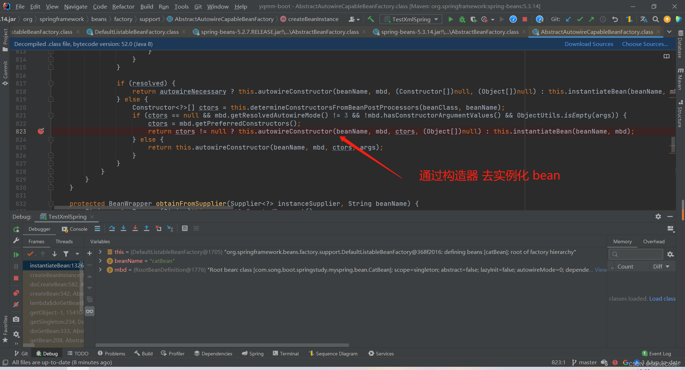Open the Refactor menu
The width and height of the screenshot is (685, 370).
point(123,6)
